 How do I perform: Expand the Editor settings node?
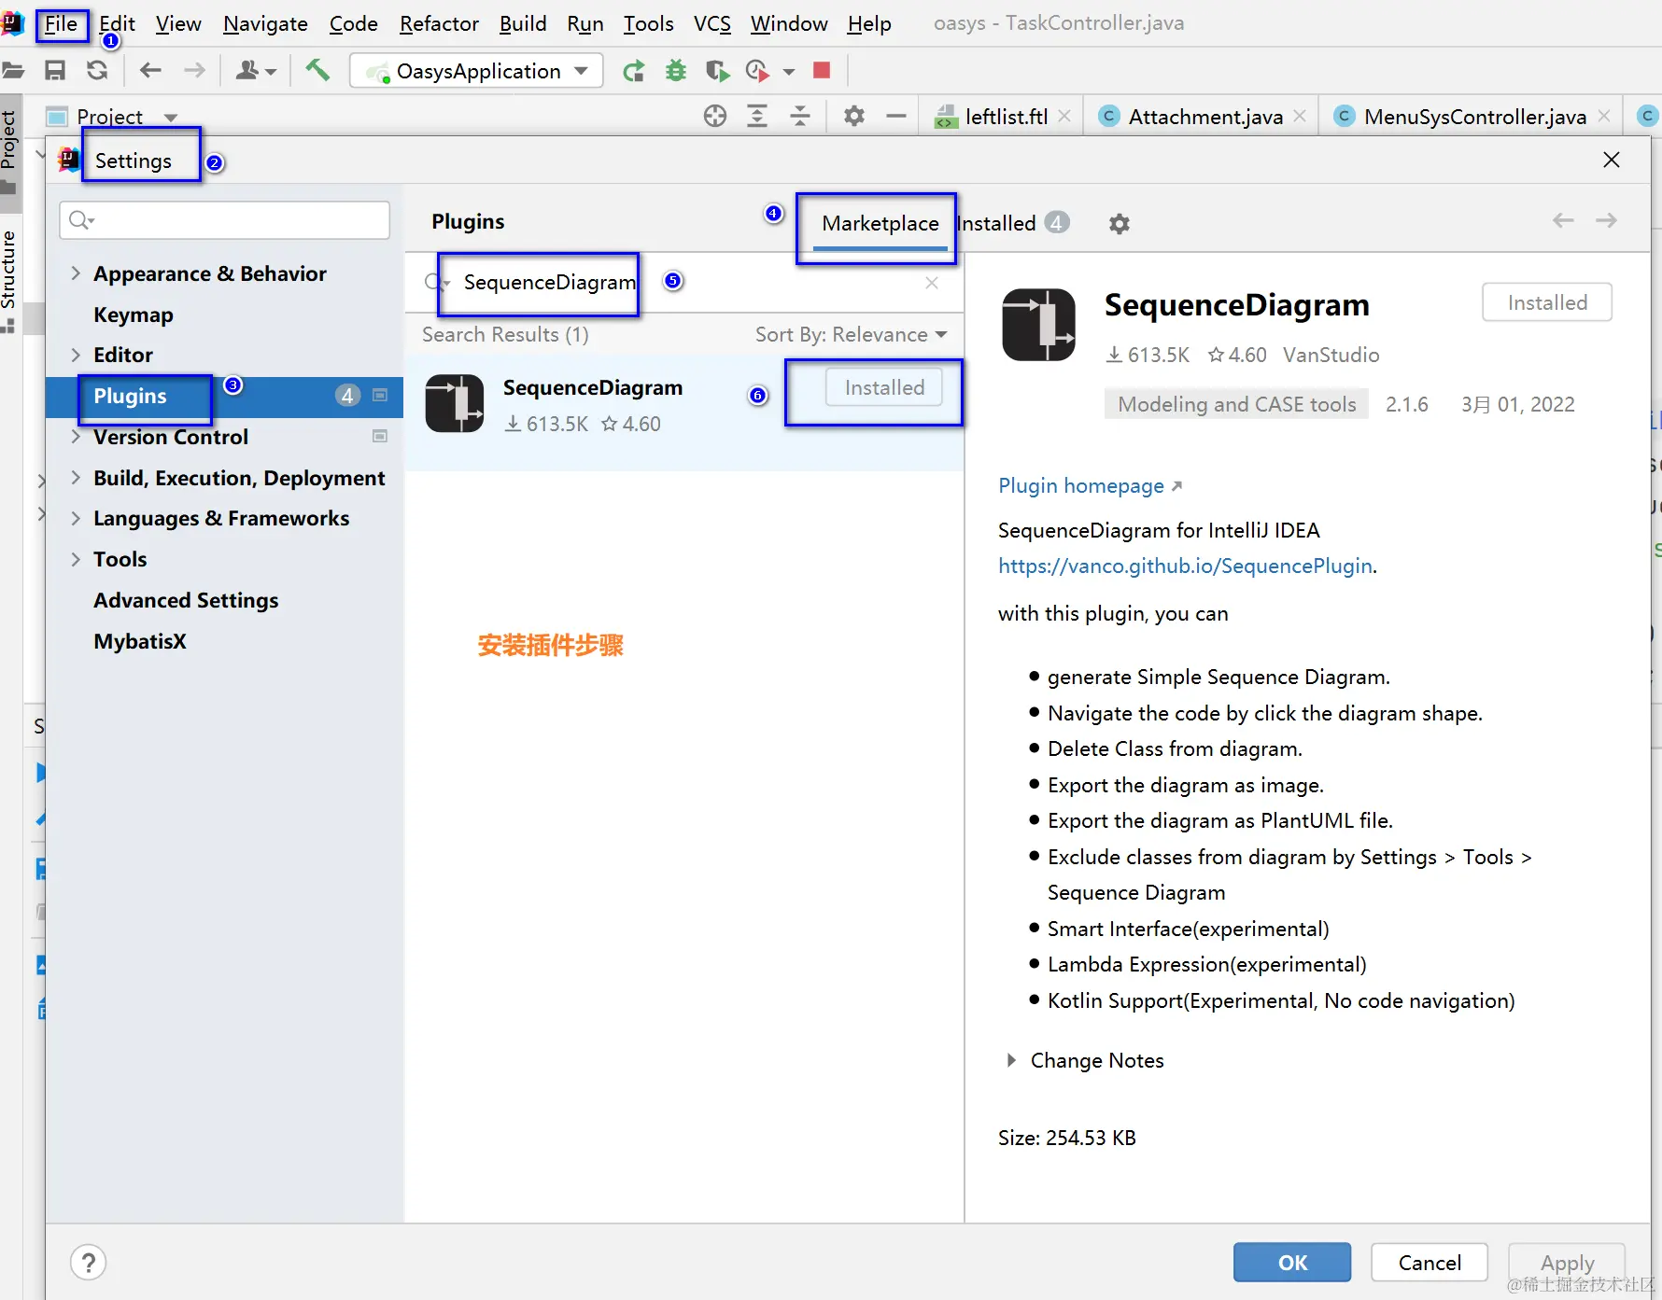(x=76, y=355)
